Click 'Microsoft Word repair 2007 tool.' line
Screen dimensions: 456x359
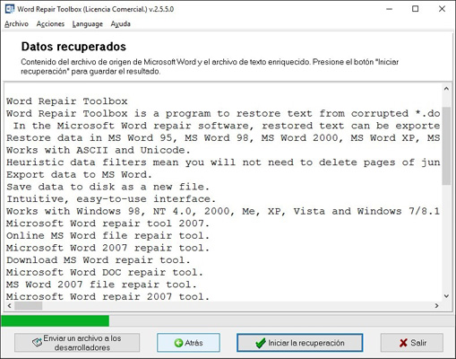point(108,296)
